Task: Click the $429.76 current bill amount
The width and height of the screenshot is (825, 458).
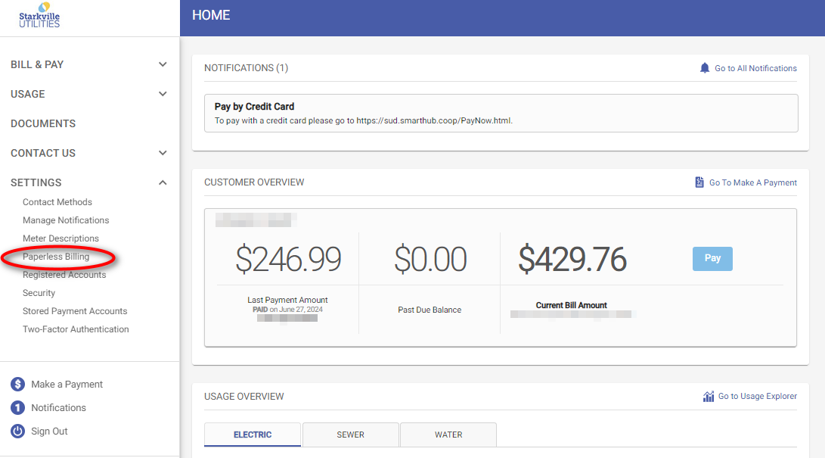Action: [572, 259]
